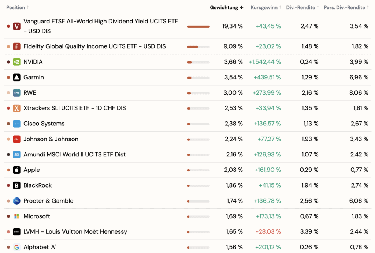Click the Microsoft logo icon
This screenshot has width=375, height=253.
pos(16,216)
